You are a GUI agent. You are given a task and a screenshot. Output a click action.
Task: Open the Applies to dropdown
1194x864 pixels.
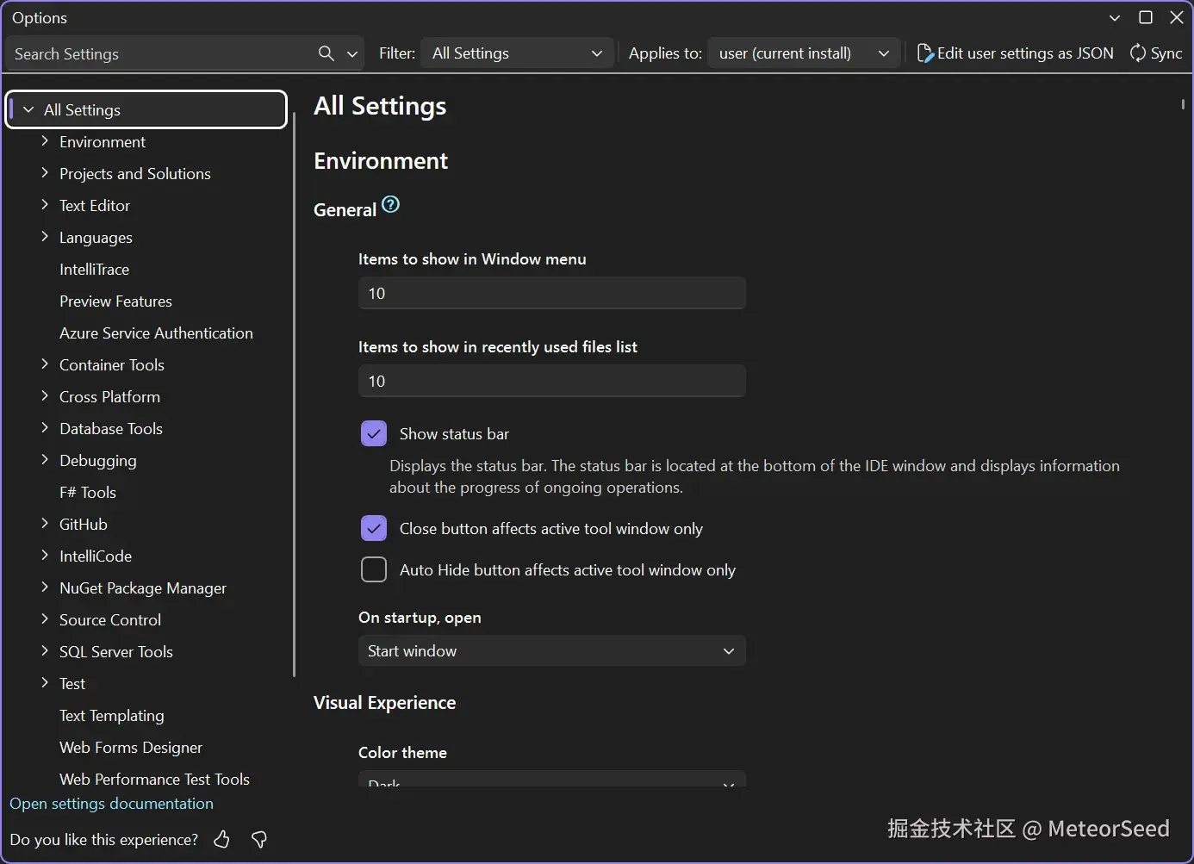click(804, 53)
